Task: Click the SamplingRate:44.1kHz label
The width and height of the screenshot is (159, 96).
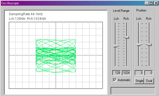Action: pos(26,14)
